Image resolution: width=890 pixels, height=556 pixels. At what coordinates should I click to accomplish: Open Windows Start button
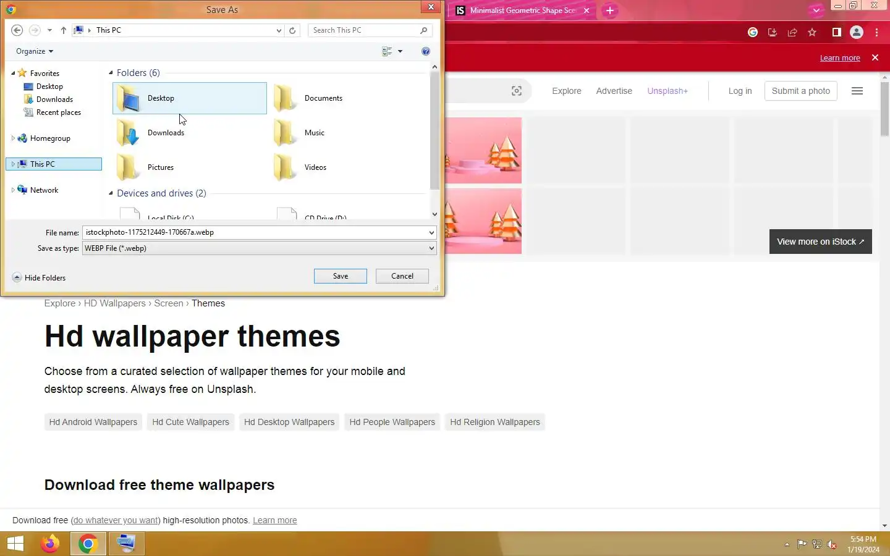pyautogui.click(x=15, y=544)
